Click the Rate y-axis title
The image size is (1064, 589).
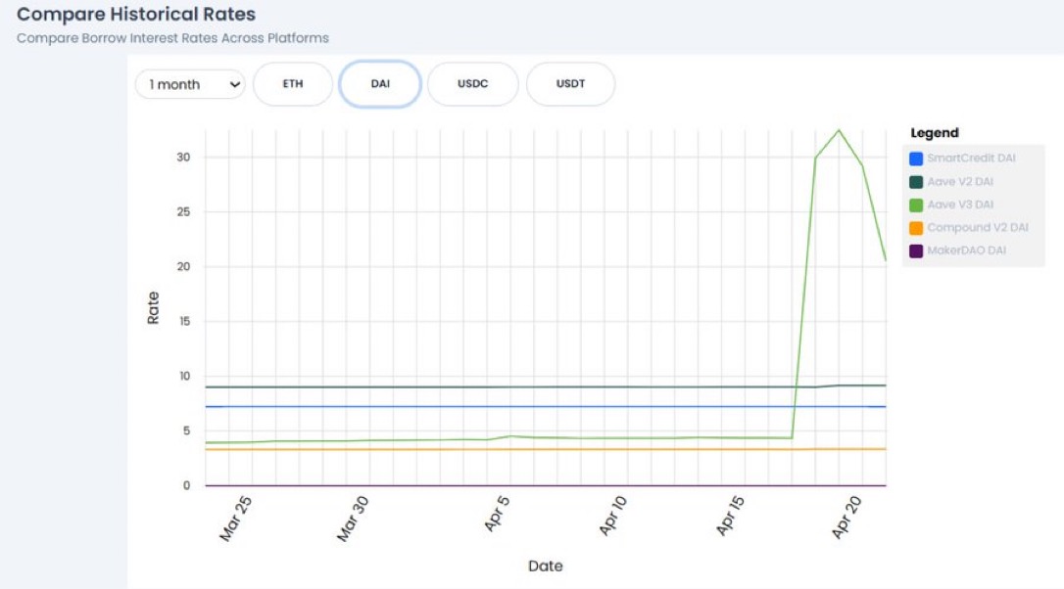(153, 308)
